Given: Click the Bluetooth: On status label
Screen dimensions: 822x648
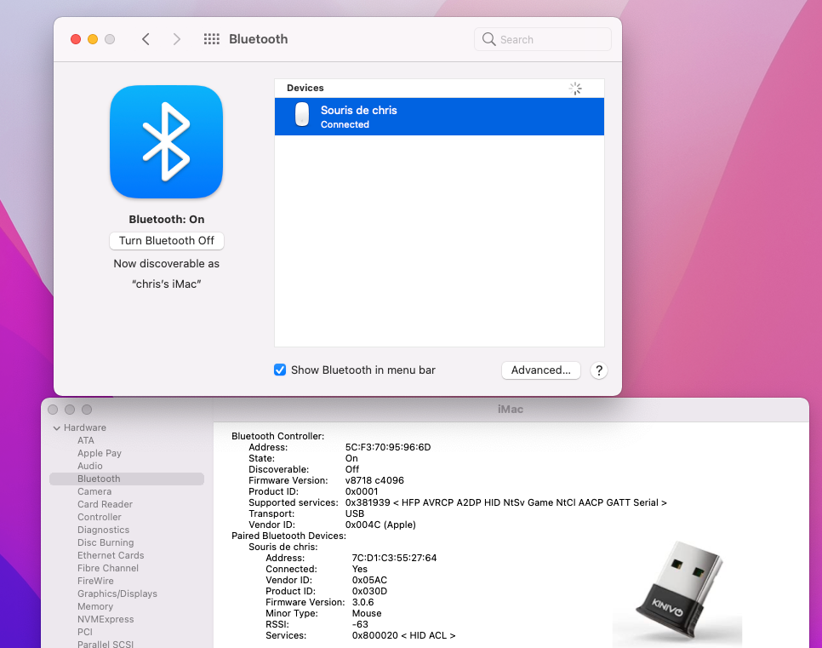Looking at the screenshot, I should (x=167, y=220).
